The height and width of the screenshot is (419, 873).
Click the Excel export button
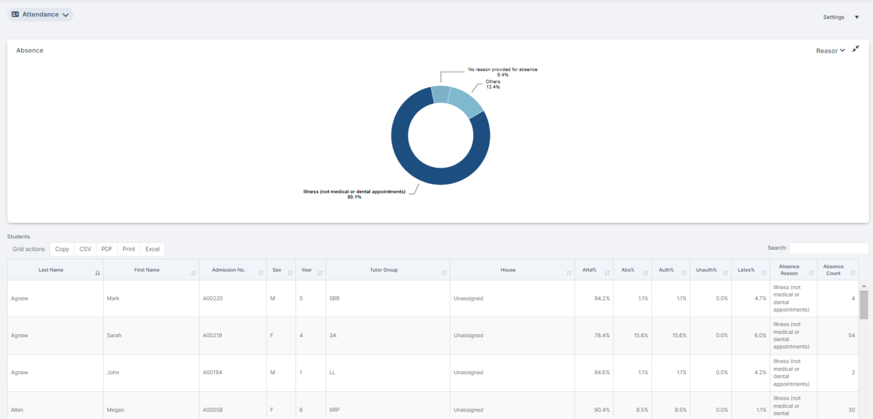pyautogui.click(x=152, y=249)
